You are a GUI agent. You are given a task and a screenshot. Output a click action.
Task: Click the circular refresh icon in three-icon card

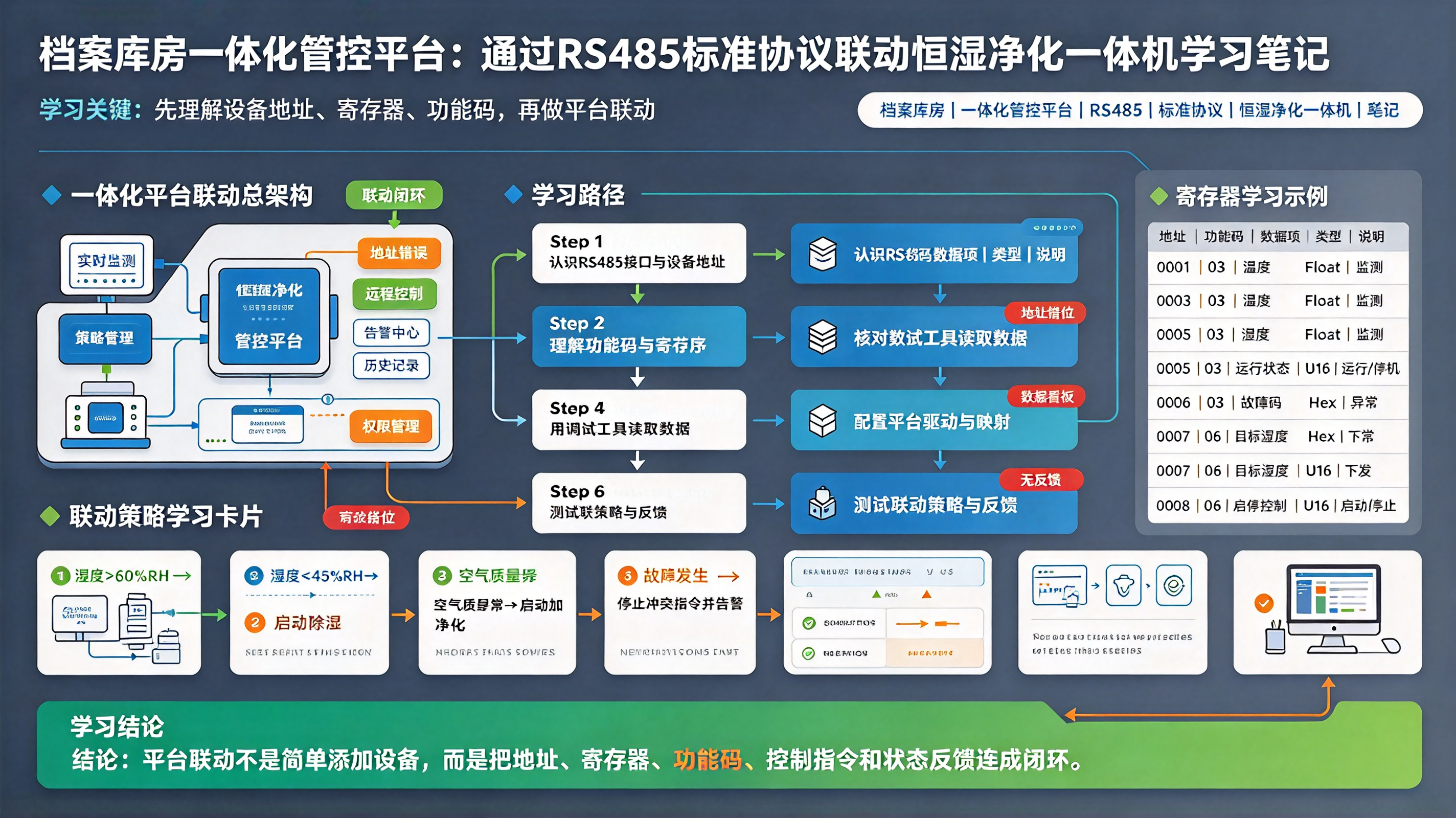(x=1174, y=585)
